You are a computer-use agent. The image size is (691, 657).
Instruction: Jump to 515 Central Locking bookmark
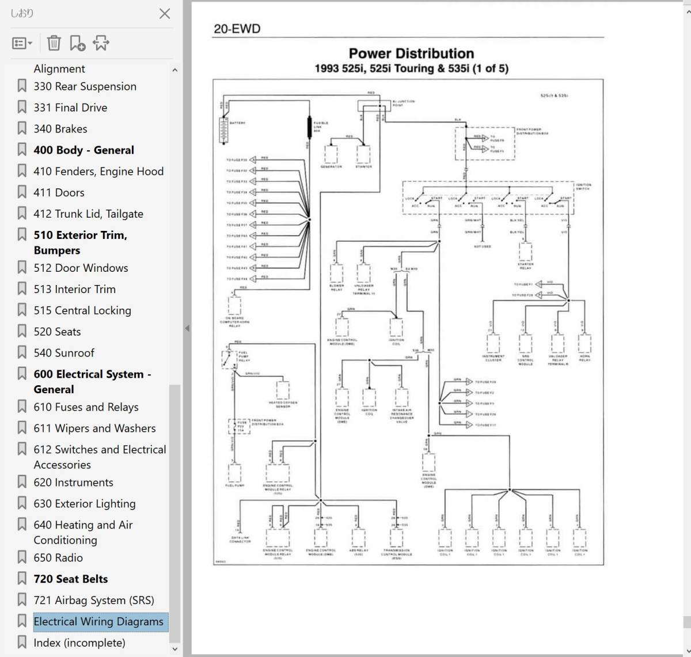[x=82, y=311]
